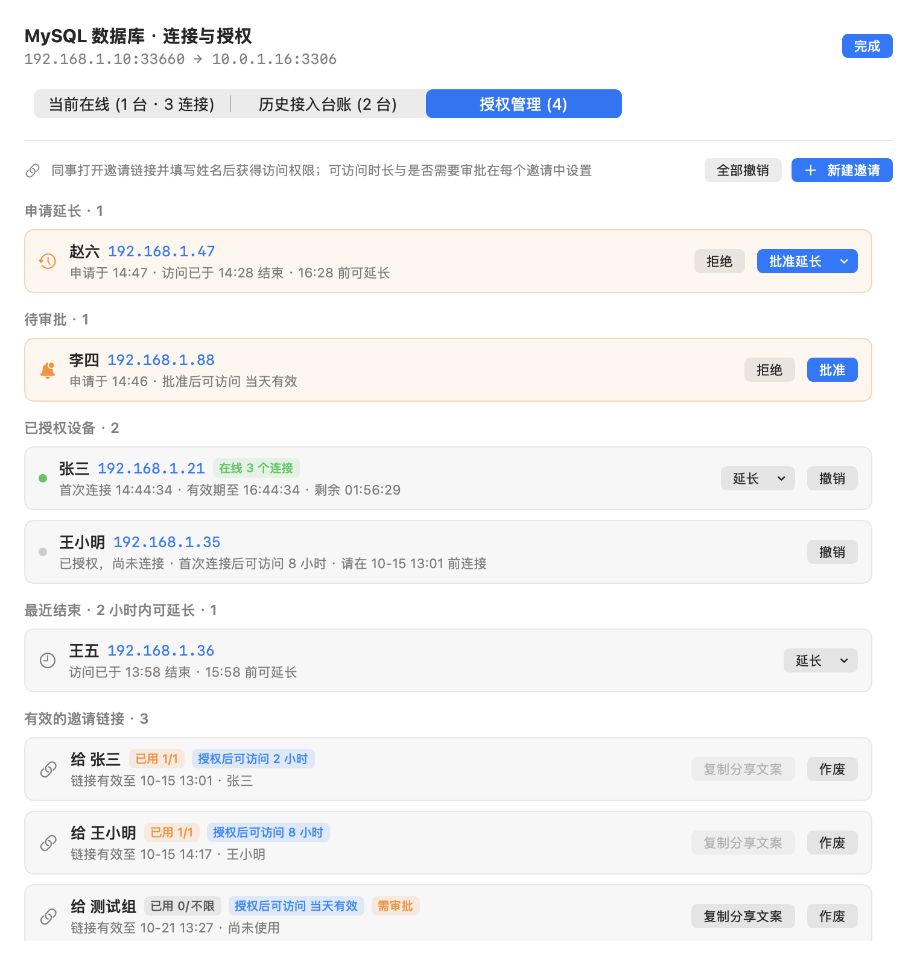Click the 申请延长 · 1 section heading
Viewport: 917px width, 965px height.
64,211
